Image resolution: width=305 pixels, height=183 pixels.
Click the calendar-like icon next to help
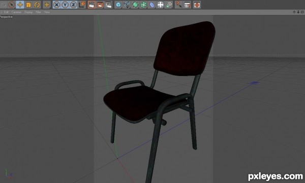187,5
